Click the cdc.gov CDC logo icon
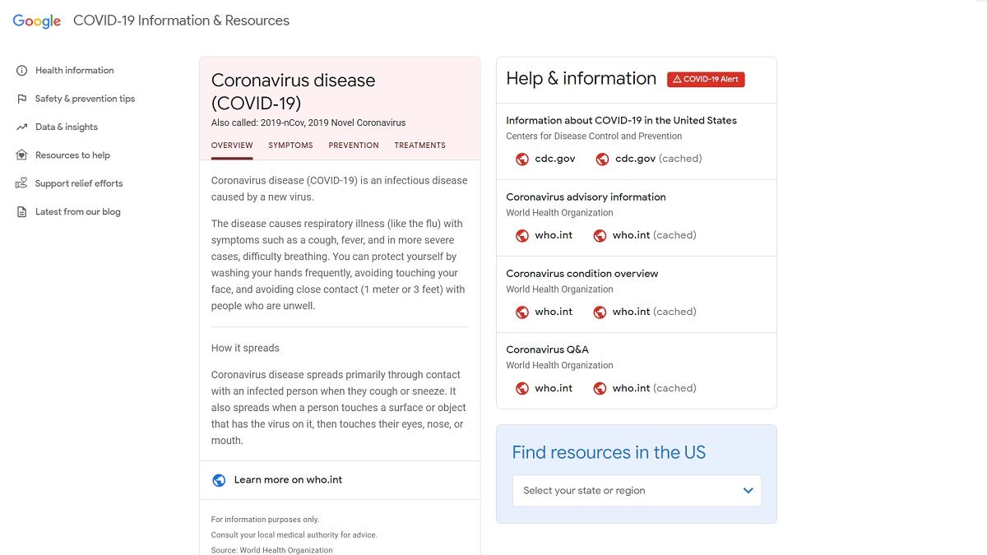Viewport: 987px width, 555px height. click(x=521, y=158)
